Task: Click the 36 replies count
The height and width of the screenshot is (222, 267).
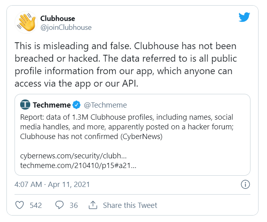Action: (x=73, y=205)
